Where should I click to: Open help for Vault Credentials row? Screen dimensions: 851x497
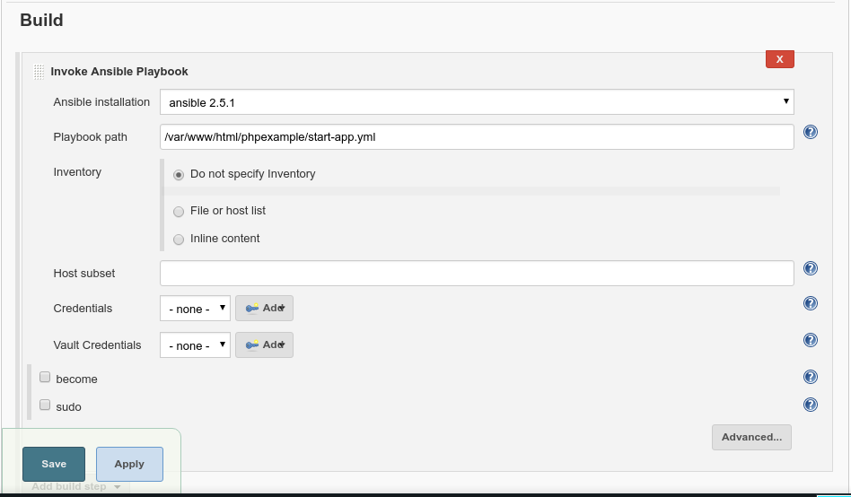811,340
